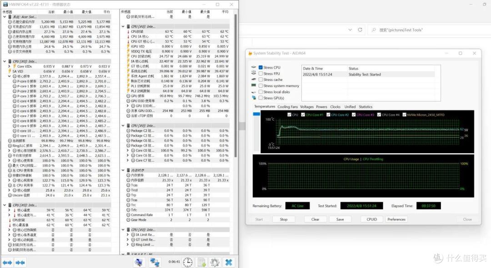Open the Explorer address bar dropdown chevron
The height and width of the screenshot is (268, 491).
(x=350, y=30)
